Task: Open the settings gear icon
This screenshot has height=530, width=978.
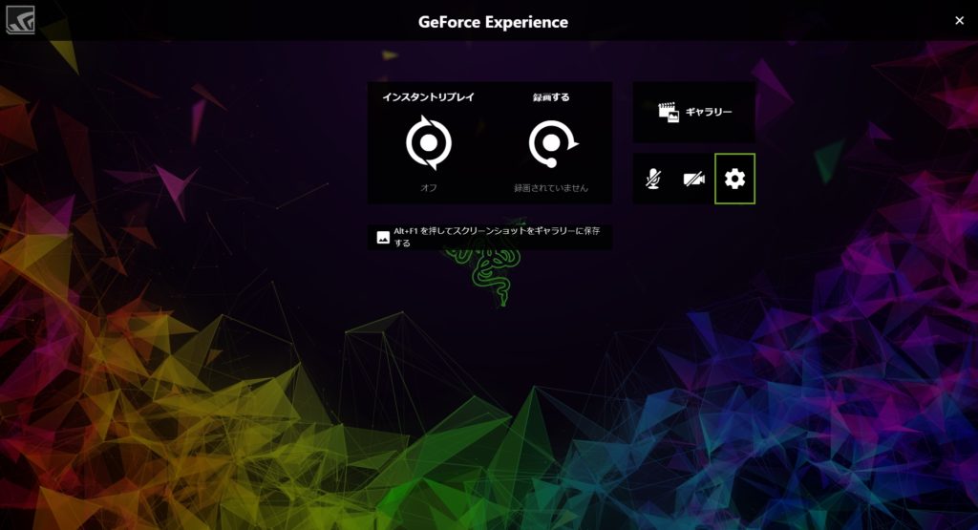Action: [x=734, y=179]
